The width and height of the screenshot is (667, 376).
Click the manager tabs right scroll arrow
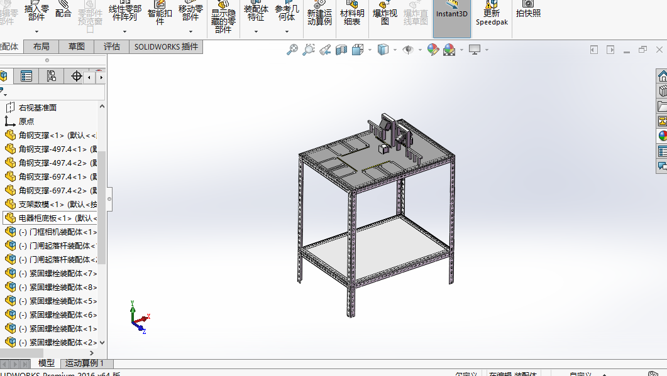click(x=101, y=77)
